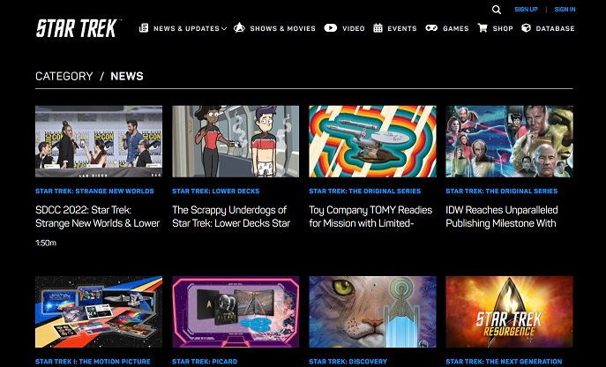This screenshot has width=606, height=367.
Task: Open the Discovery cat artwork thumbnail
Action: coord(372,311)
